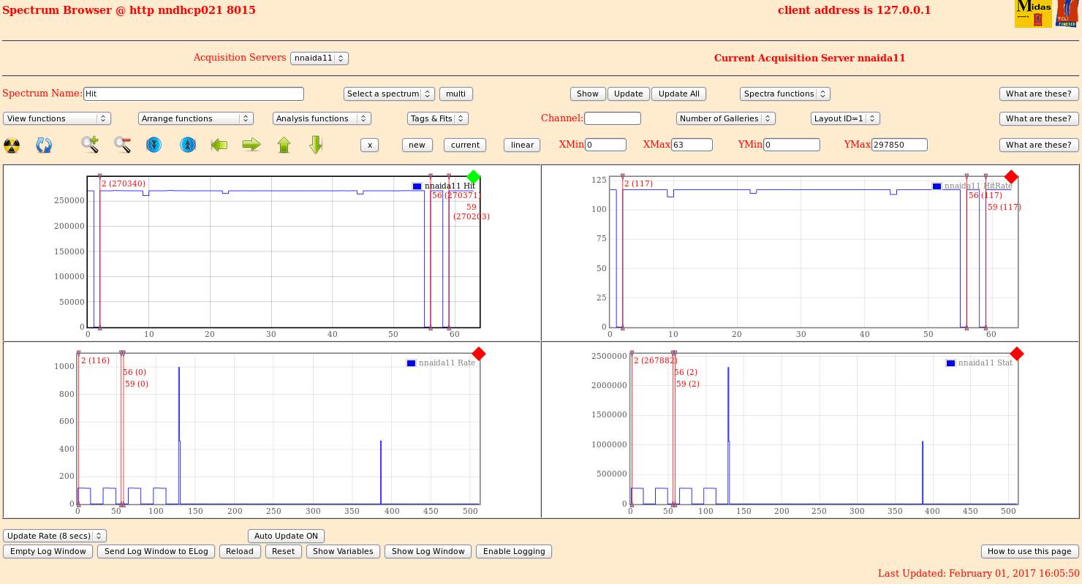Click blue legend swatch of nnaida11 Hit
Image resolution: width=1082 pixels, height=584 pixels.
pos(417,186)
